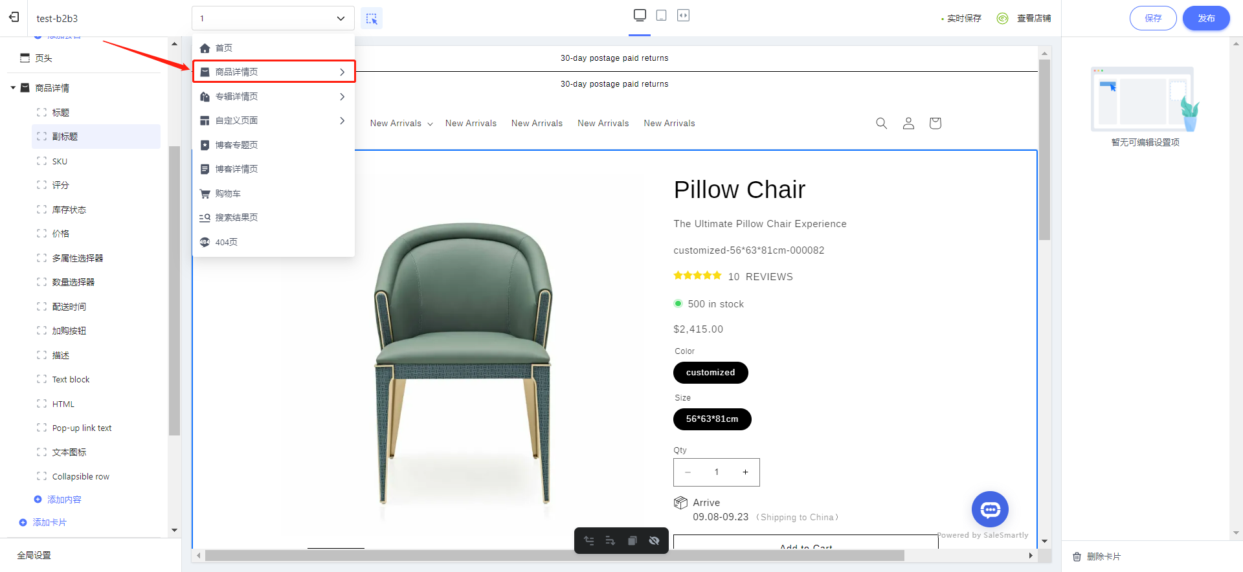The image size is (1243, 572).
Task: Click the 查看店铺 view store icon
Action: coord(1002,18)
